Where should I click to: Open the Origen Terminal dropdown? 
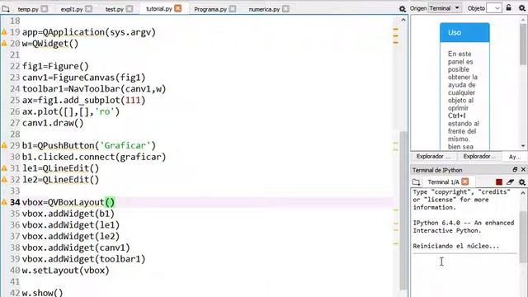pos(445,8)
